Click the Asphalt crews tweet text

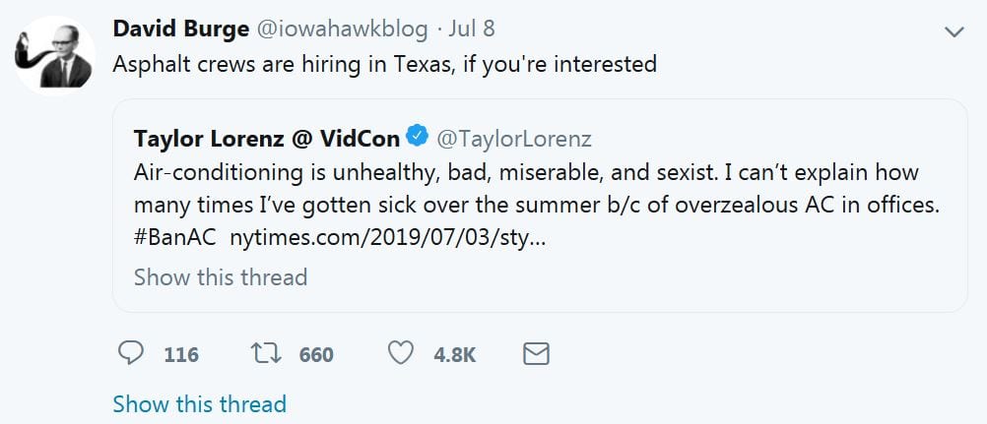click(x=384, y=65)
